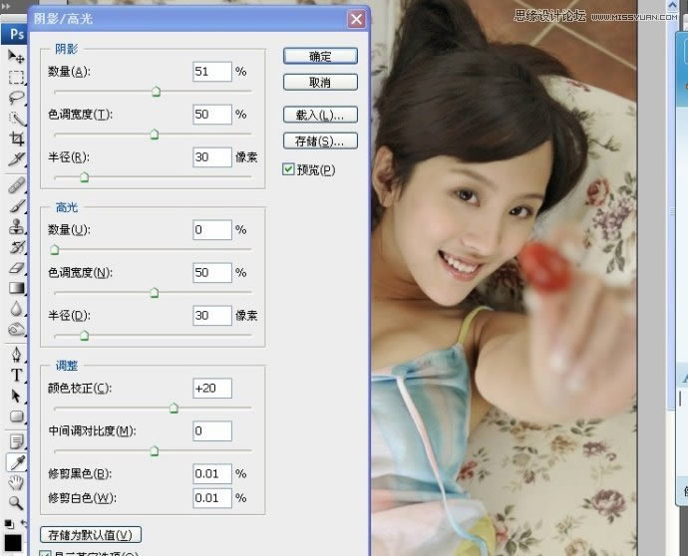Click the highlights 色调宽度(N) slider handle
This screenshot has height=556, width=688.
click(155, 292)
